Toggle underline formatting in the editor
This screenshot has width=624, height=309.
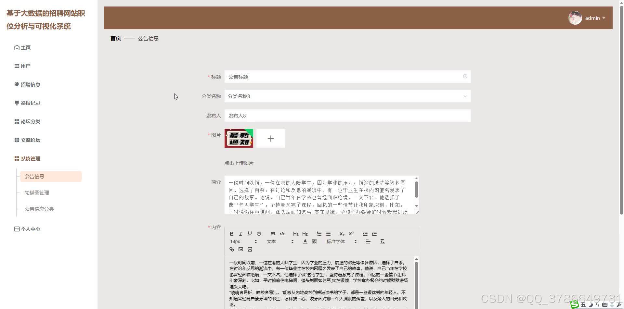point(250,234)
